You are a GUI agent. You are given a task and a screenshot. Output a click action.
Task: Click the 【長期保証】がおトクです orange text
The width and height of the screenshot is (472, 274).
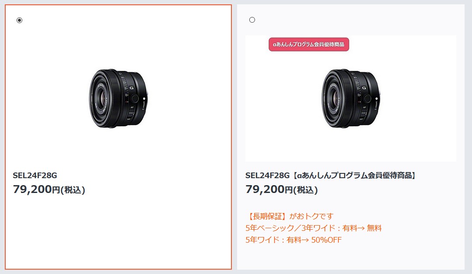tap(289, 216)
